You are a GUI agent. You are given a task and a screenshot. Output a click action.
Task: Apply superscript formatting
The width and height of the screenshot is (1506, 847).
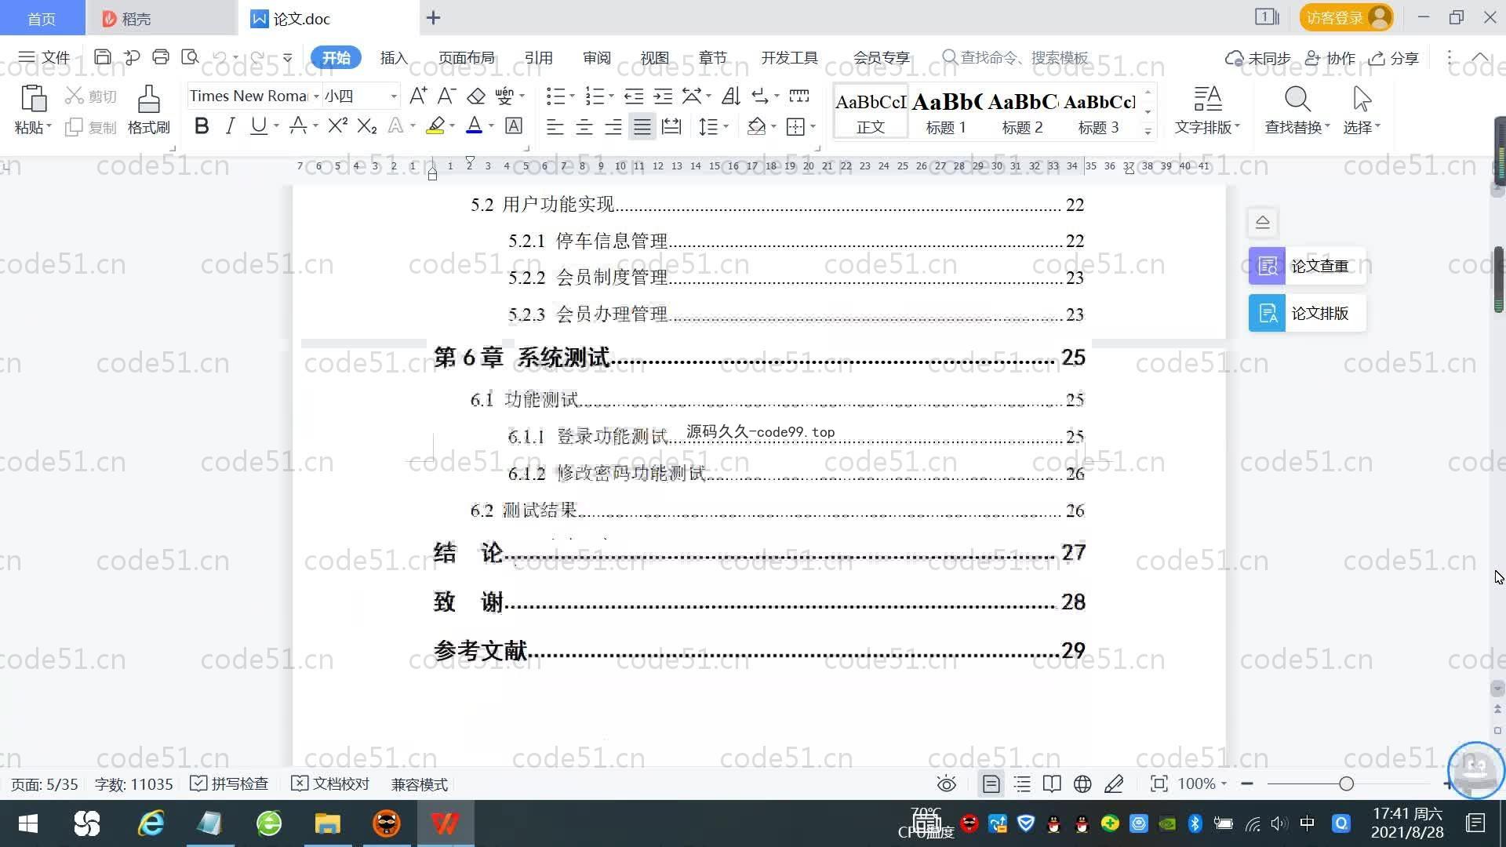coord(338,126)
